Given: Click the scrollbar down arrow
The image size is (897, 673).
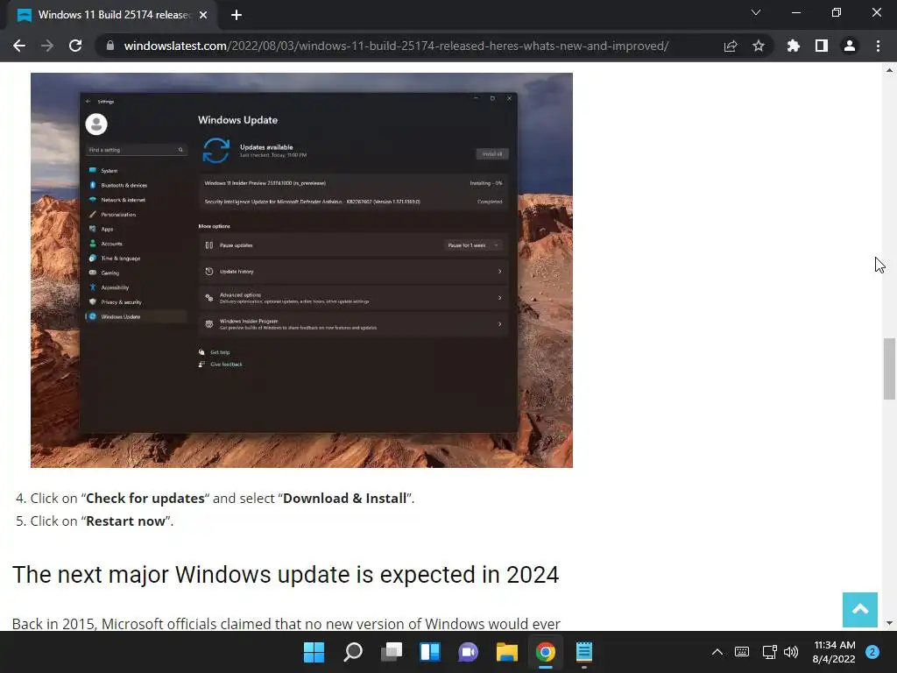Looking at the screenshot, I should (889, 623).
